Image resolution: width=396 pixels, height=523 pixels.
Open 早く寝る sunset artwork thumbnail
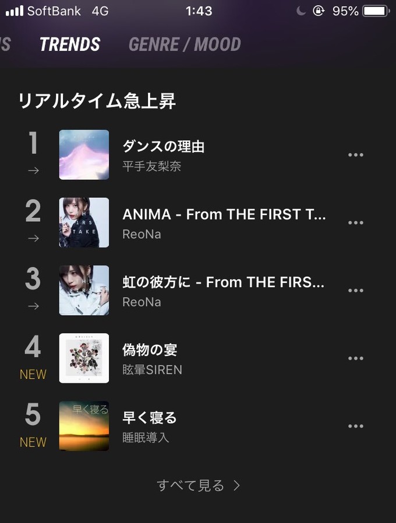(x=84, y=426)
